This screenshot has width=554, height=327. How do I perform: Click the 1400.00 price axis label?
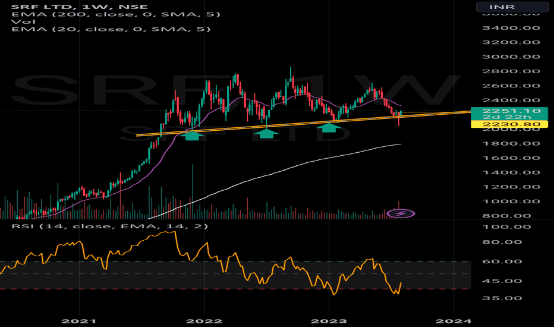click(511, 172)
